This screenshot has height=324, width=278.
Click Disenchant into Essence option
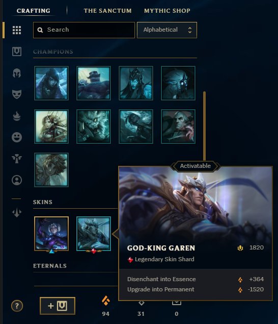coord(196,279)
